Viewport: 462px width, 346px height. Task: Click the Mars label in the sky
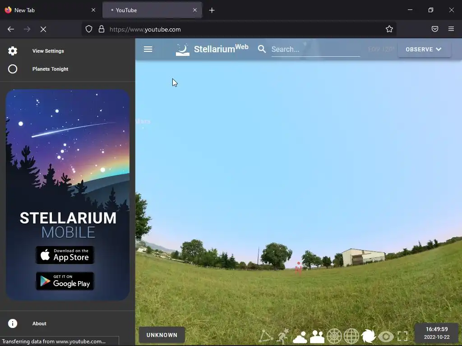tap(143, 121)
